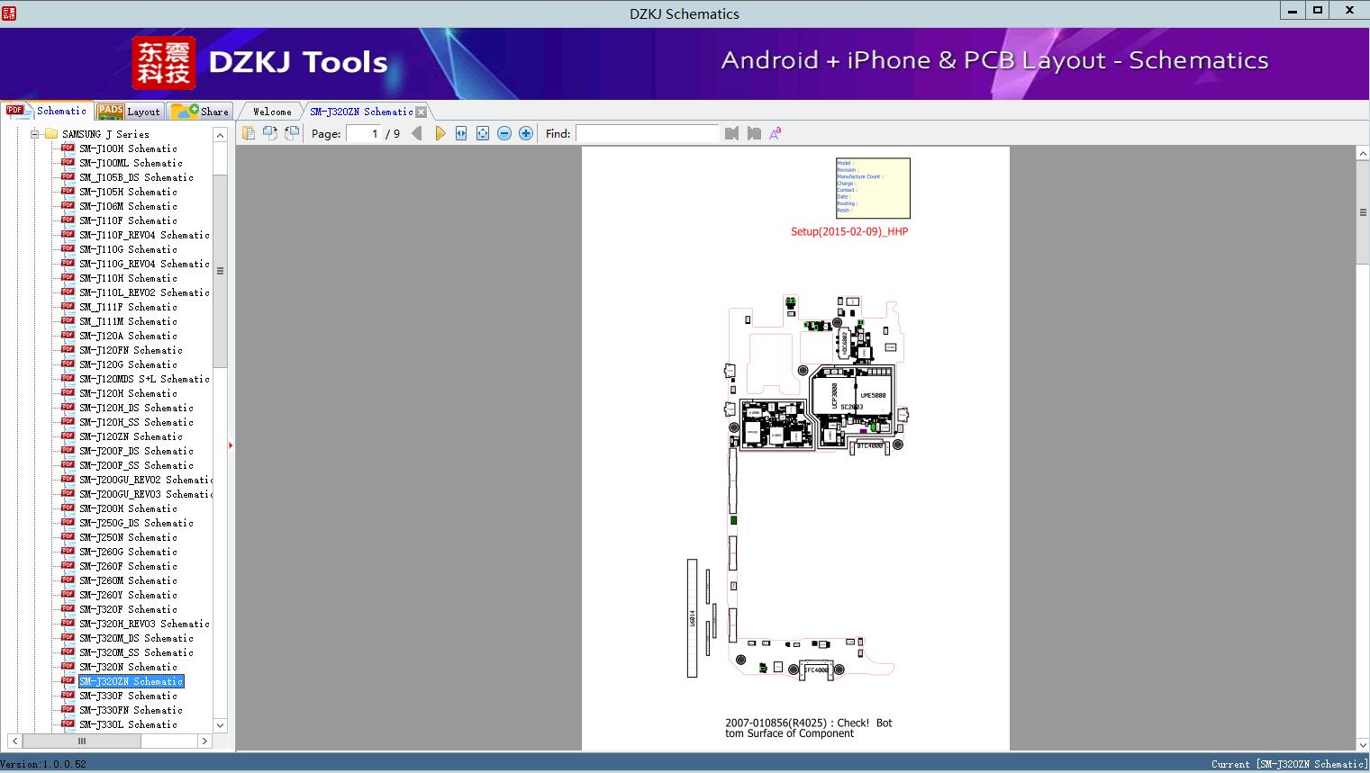Switch to the PADS Layout tab

coord(129,111)
